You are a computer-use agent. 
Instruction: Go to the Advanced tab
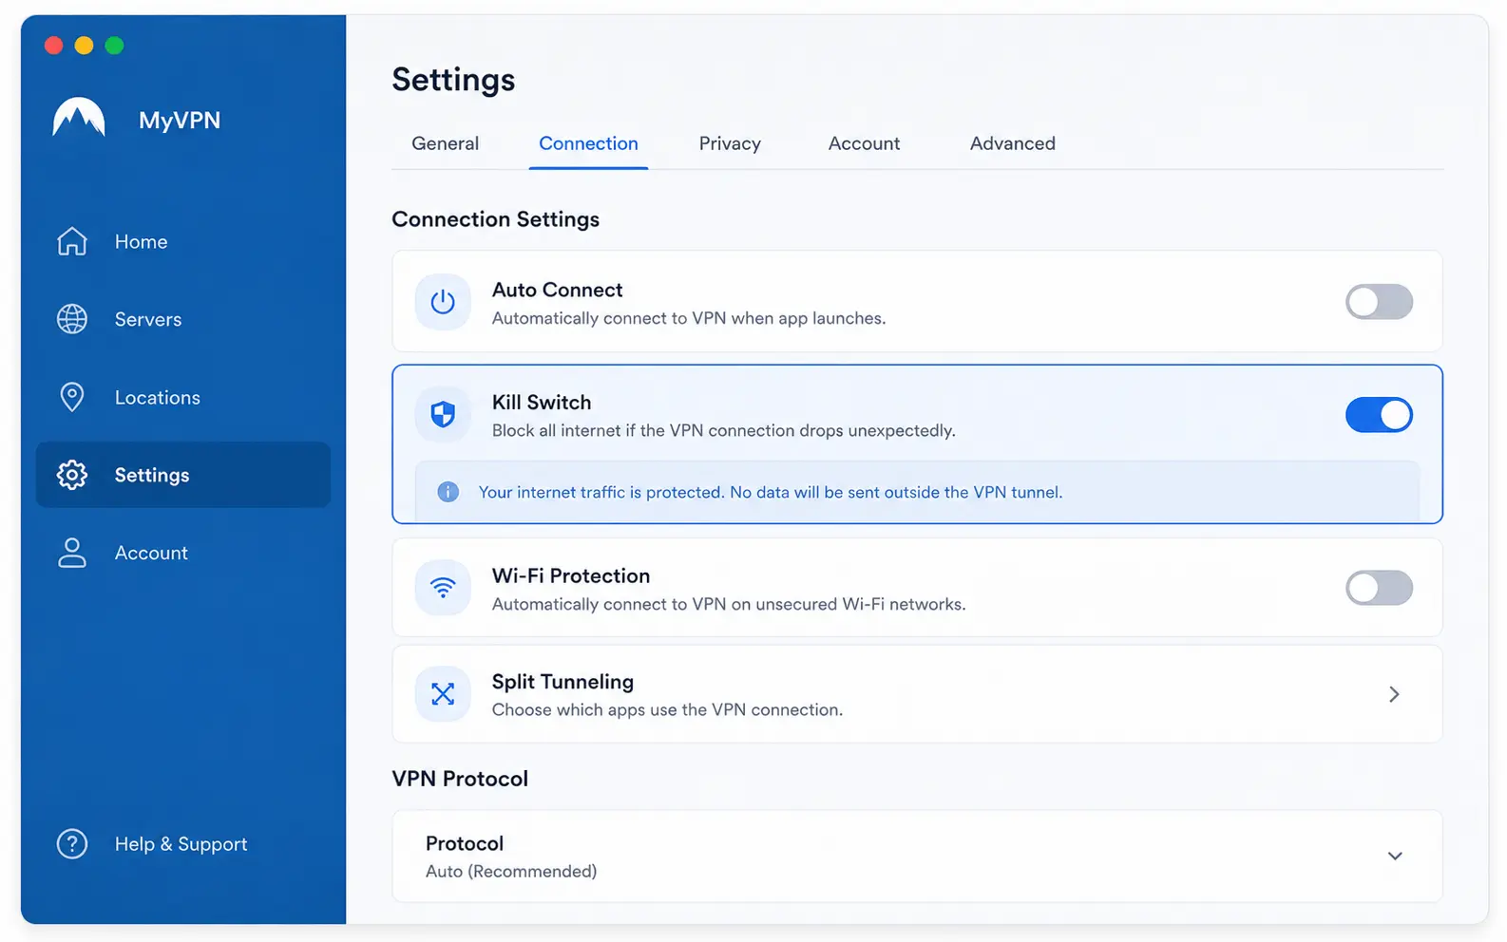(x=1013, y=143)
